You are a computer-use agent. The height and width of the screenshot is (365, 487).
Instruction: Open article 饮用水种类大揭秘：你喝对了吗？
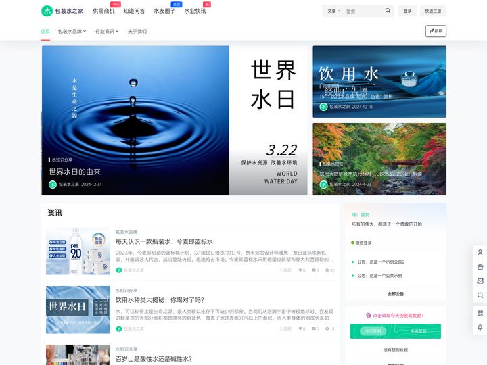(x=160, y=300)
